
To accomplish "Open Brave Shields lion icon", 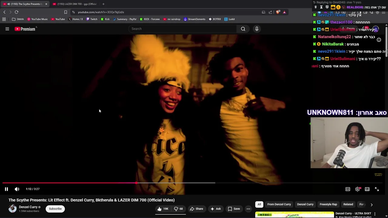I will 278,12.
